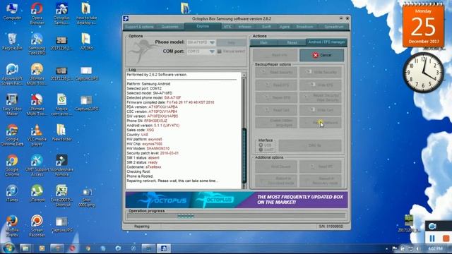Open the Capture1.JPG desktop file
The image size is (452, 254).
tap(86, 73)
